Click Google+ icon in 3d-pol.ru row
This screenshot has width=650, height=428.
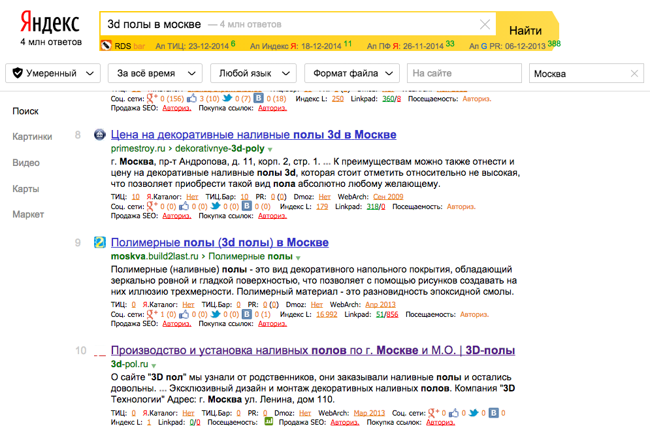pyautogui.click(x=434, y=412)
